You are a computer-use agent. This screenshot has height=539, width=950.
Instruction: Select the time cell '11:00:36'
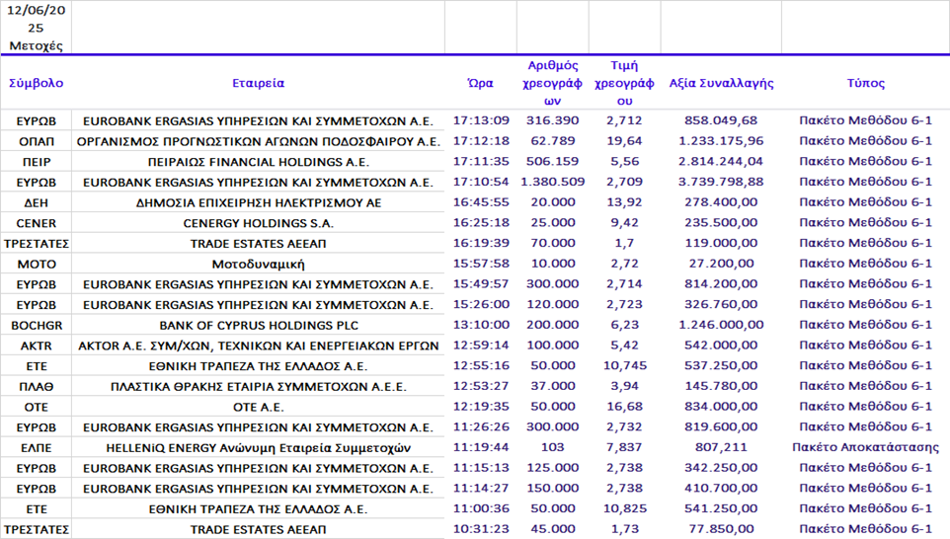[481, 508]
